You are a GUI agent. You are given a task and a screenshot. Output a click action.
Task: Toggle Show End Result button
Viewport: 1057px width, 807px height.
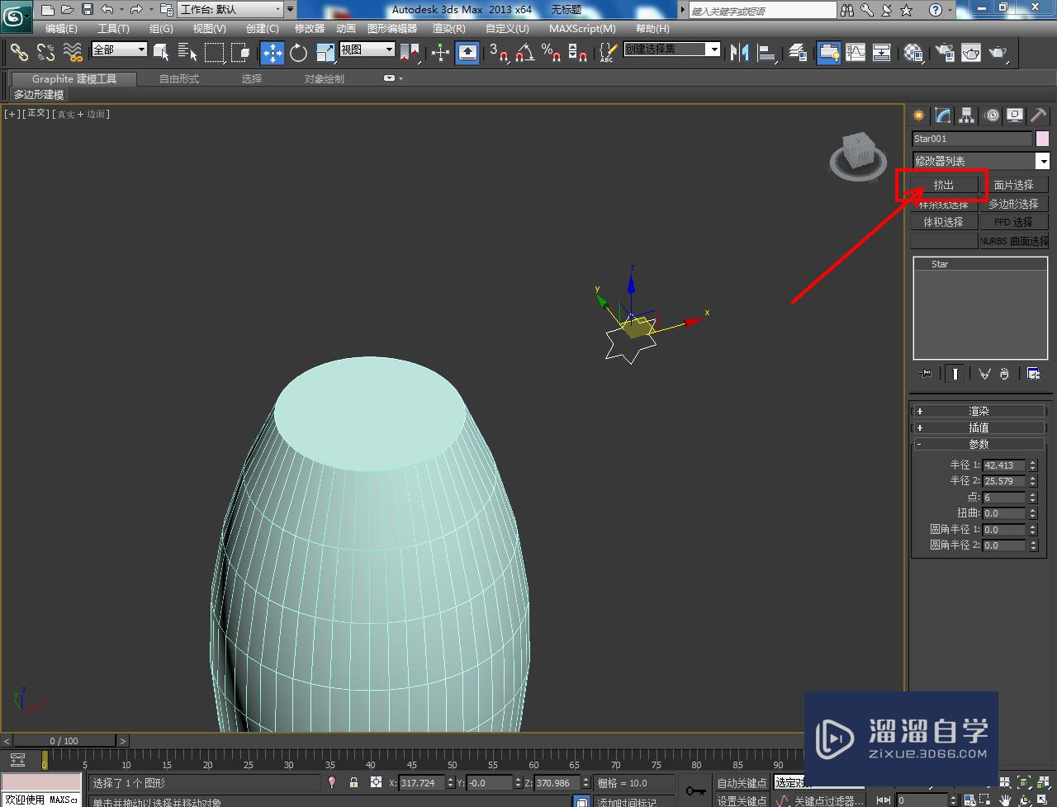coord(955,374)
